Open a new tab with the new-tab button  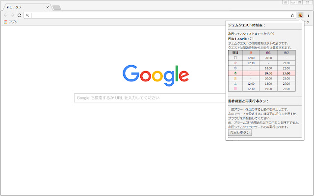(57, 8)
